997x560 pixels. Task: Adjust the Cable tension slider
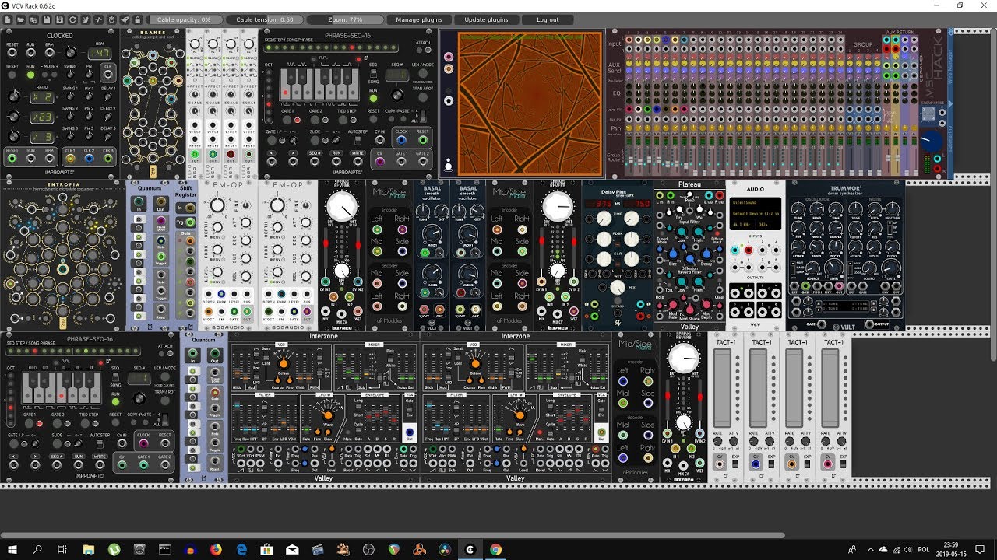click(265, 19)
